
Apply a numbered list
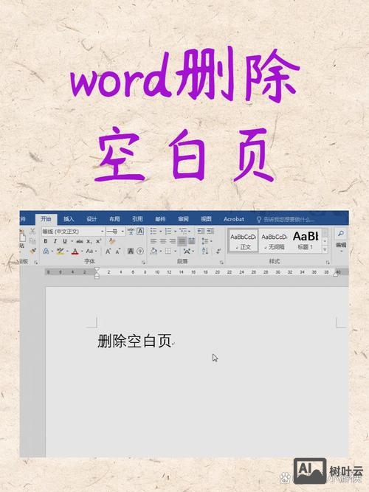[168, 232]
